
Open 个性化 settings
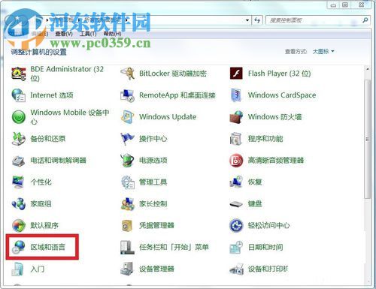[x=32, y=182]
